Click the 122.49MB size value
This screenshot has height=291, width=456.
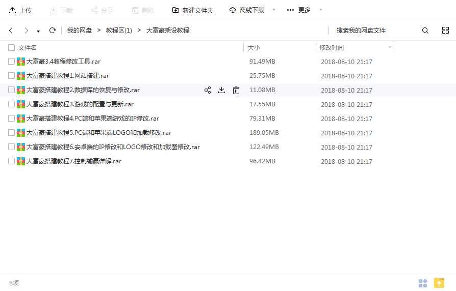pyautogui.click(x=264, y=147)
